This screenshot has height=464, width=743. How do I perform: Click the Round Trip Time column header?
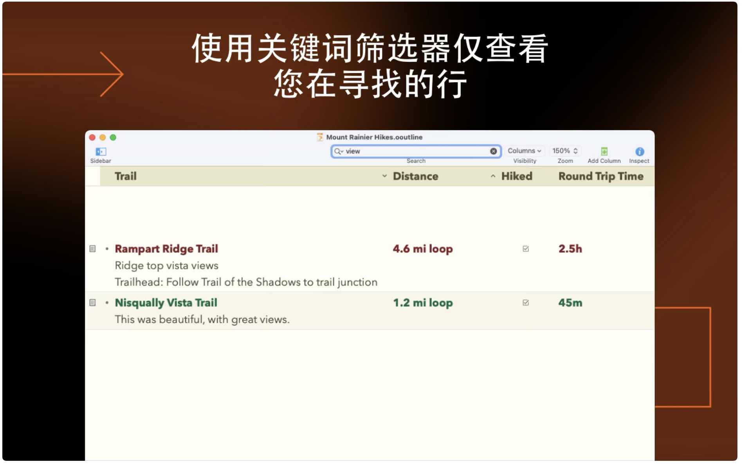601,176
